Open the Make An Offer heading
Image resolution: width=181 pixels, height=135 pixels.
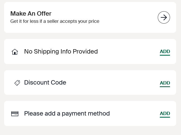pyautogui.click(x=31, y=13)
